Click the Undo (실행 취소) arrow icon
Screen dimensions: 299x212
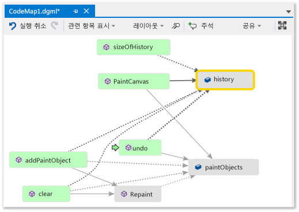click(x=13, y=26)
